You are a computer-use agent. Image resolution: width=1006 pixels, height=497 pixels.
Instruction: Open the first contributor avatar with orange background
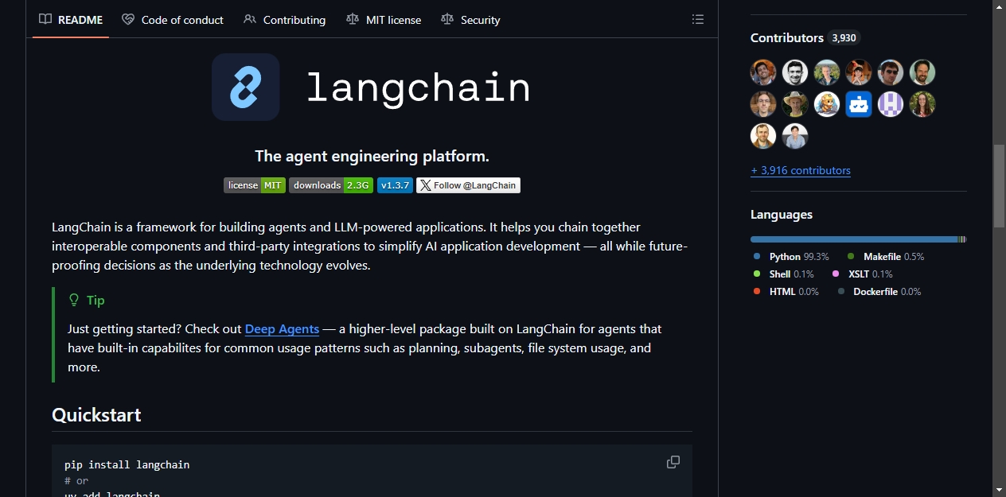pyautogui.click(x=763, y=72)
